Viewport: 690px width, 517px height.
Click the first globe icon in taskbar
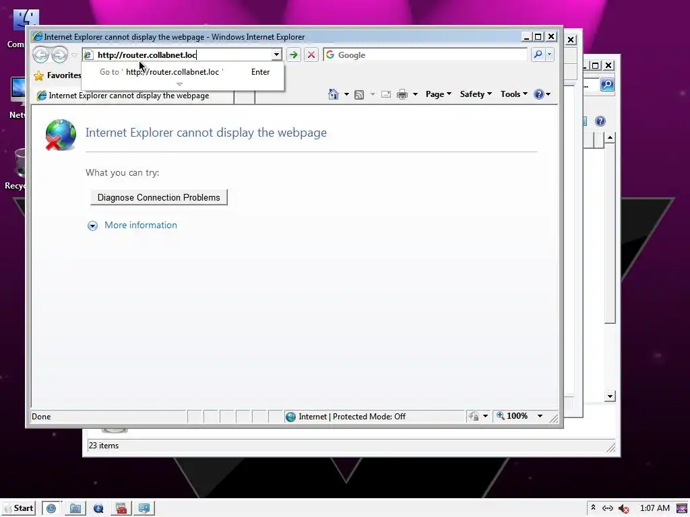tap(51, 508)
